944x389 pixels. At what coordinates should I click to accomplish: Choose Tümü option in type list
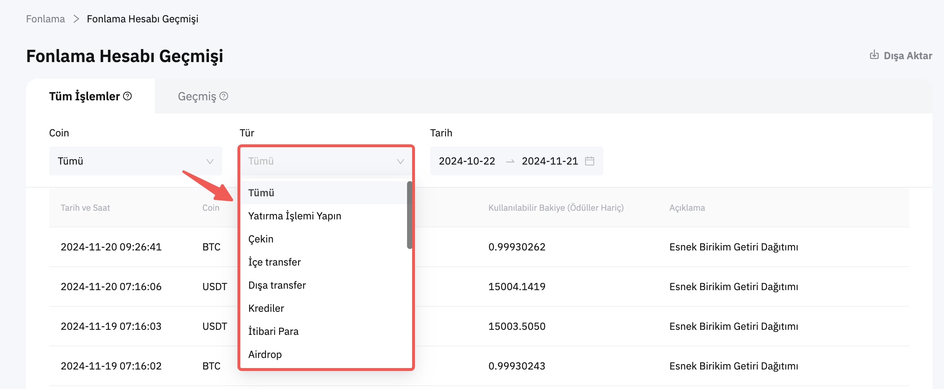pyautogui.click(x=261, y=193)
